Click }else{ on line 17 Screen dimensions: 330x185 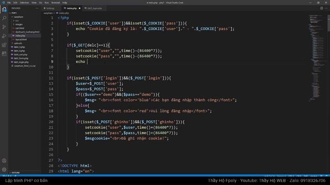click(82, 105)
